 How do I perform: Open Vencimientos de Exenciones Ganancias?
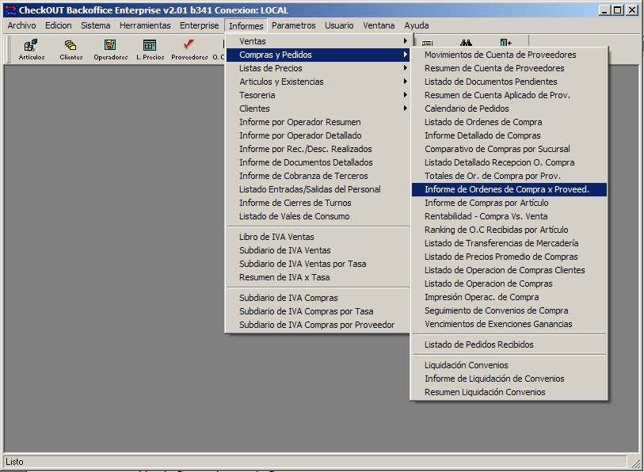(509, 324)
